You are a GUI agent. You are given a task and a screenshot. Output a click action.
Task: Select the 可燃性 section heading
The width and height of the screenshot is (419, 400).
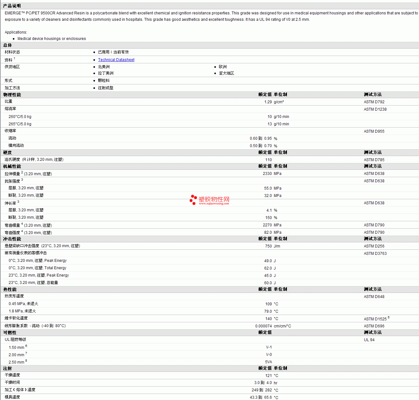[10, 333]
